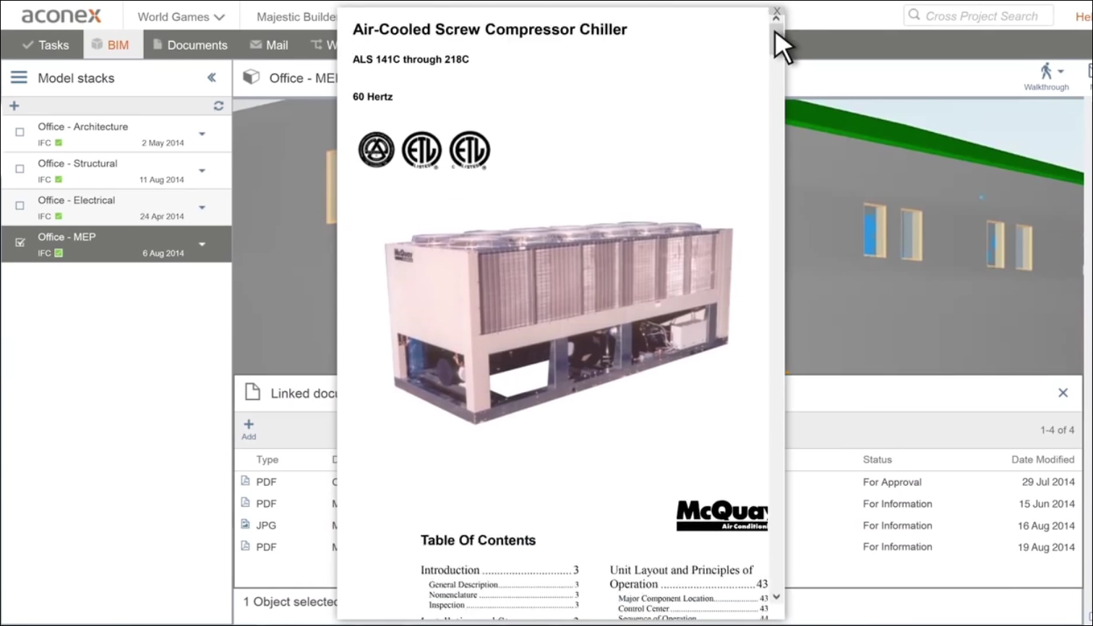Image resolution: width=1093 pixels, height=626 pixels.
Task: Click the 3D cube icon beside Office - MEP title
Action: [x=251, y=77]
